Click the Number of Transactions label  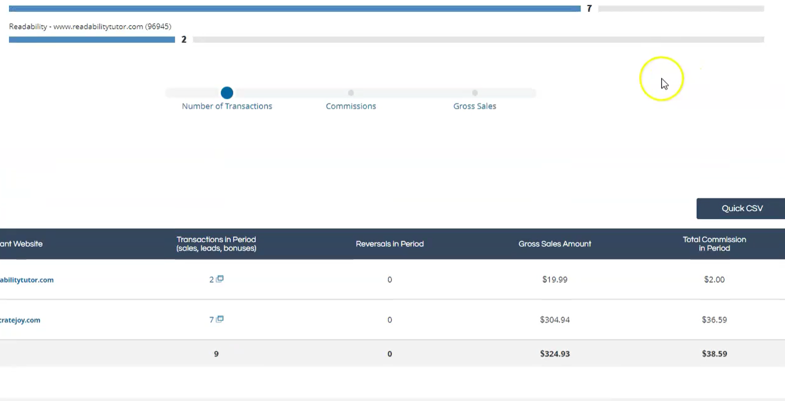(227, 106)
